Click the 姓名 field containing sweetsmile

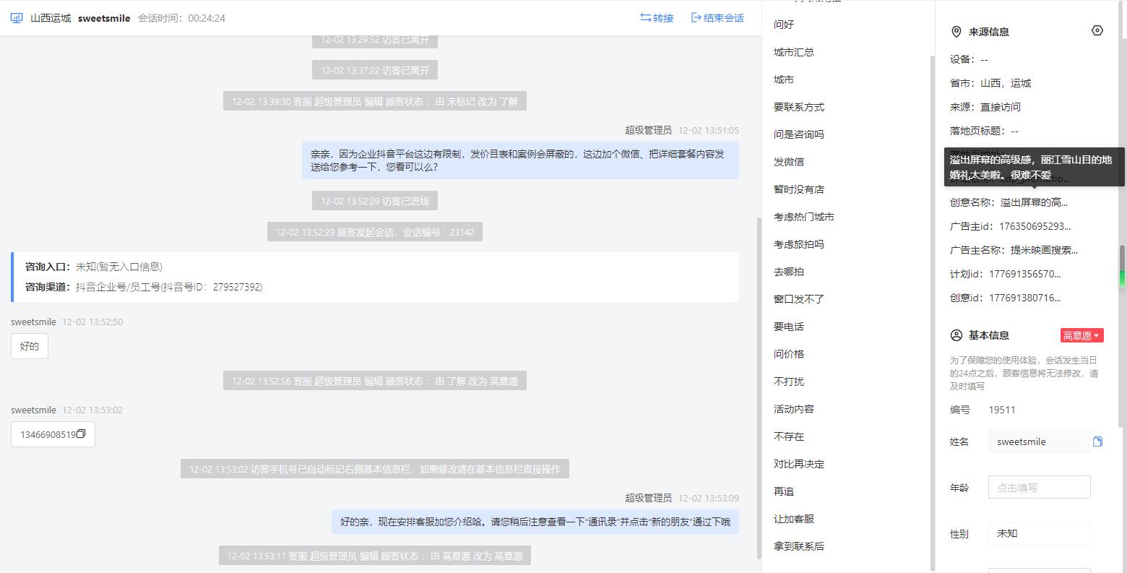click(x=1039, y=441)
